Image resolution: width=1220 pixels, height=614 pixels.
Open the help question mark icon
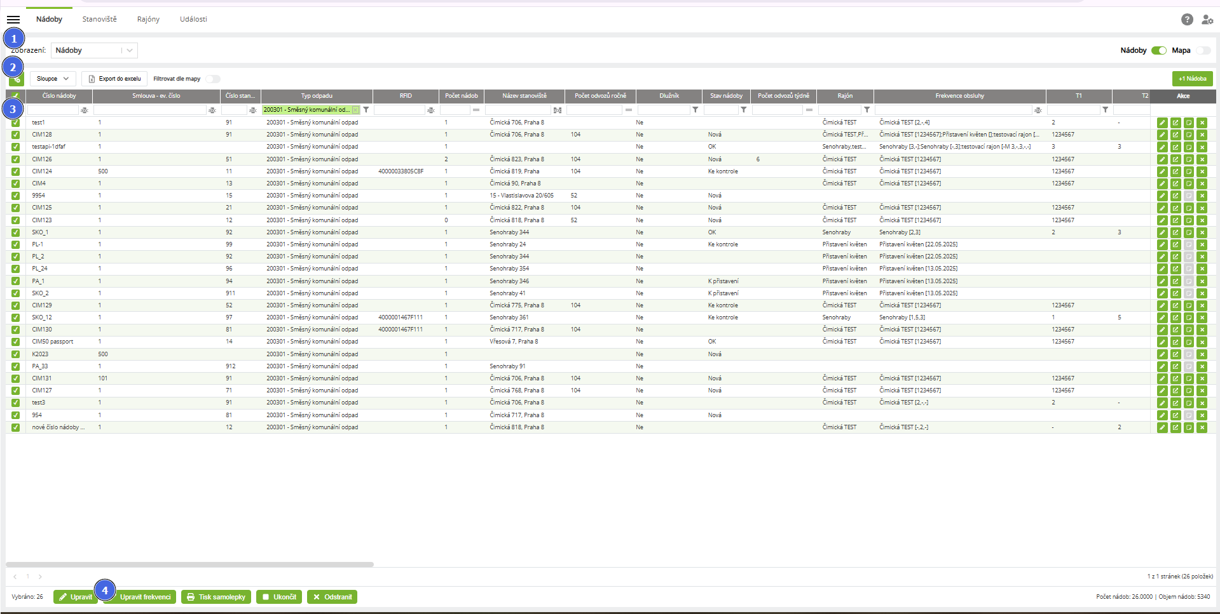1187,20
